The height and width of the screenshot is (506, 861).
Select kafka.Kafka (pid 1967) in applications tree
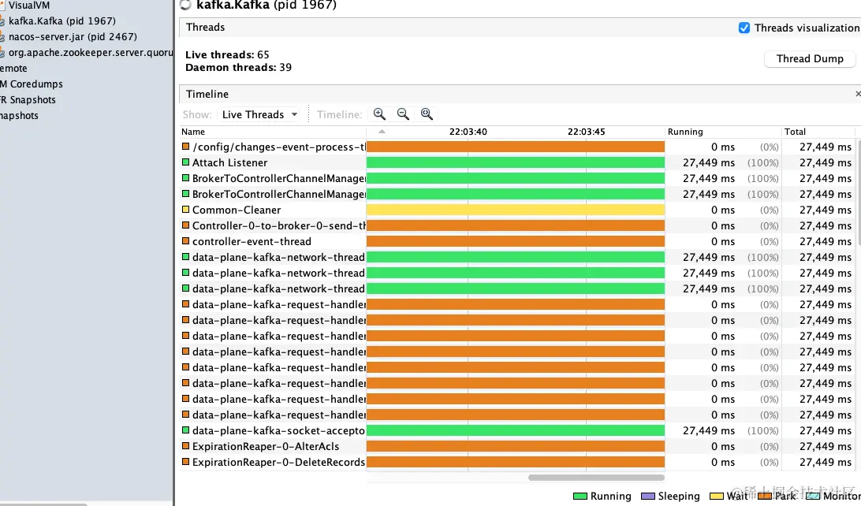[62, 20]
